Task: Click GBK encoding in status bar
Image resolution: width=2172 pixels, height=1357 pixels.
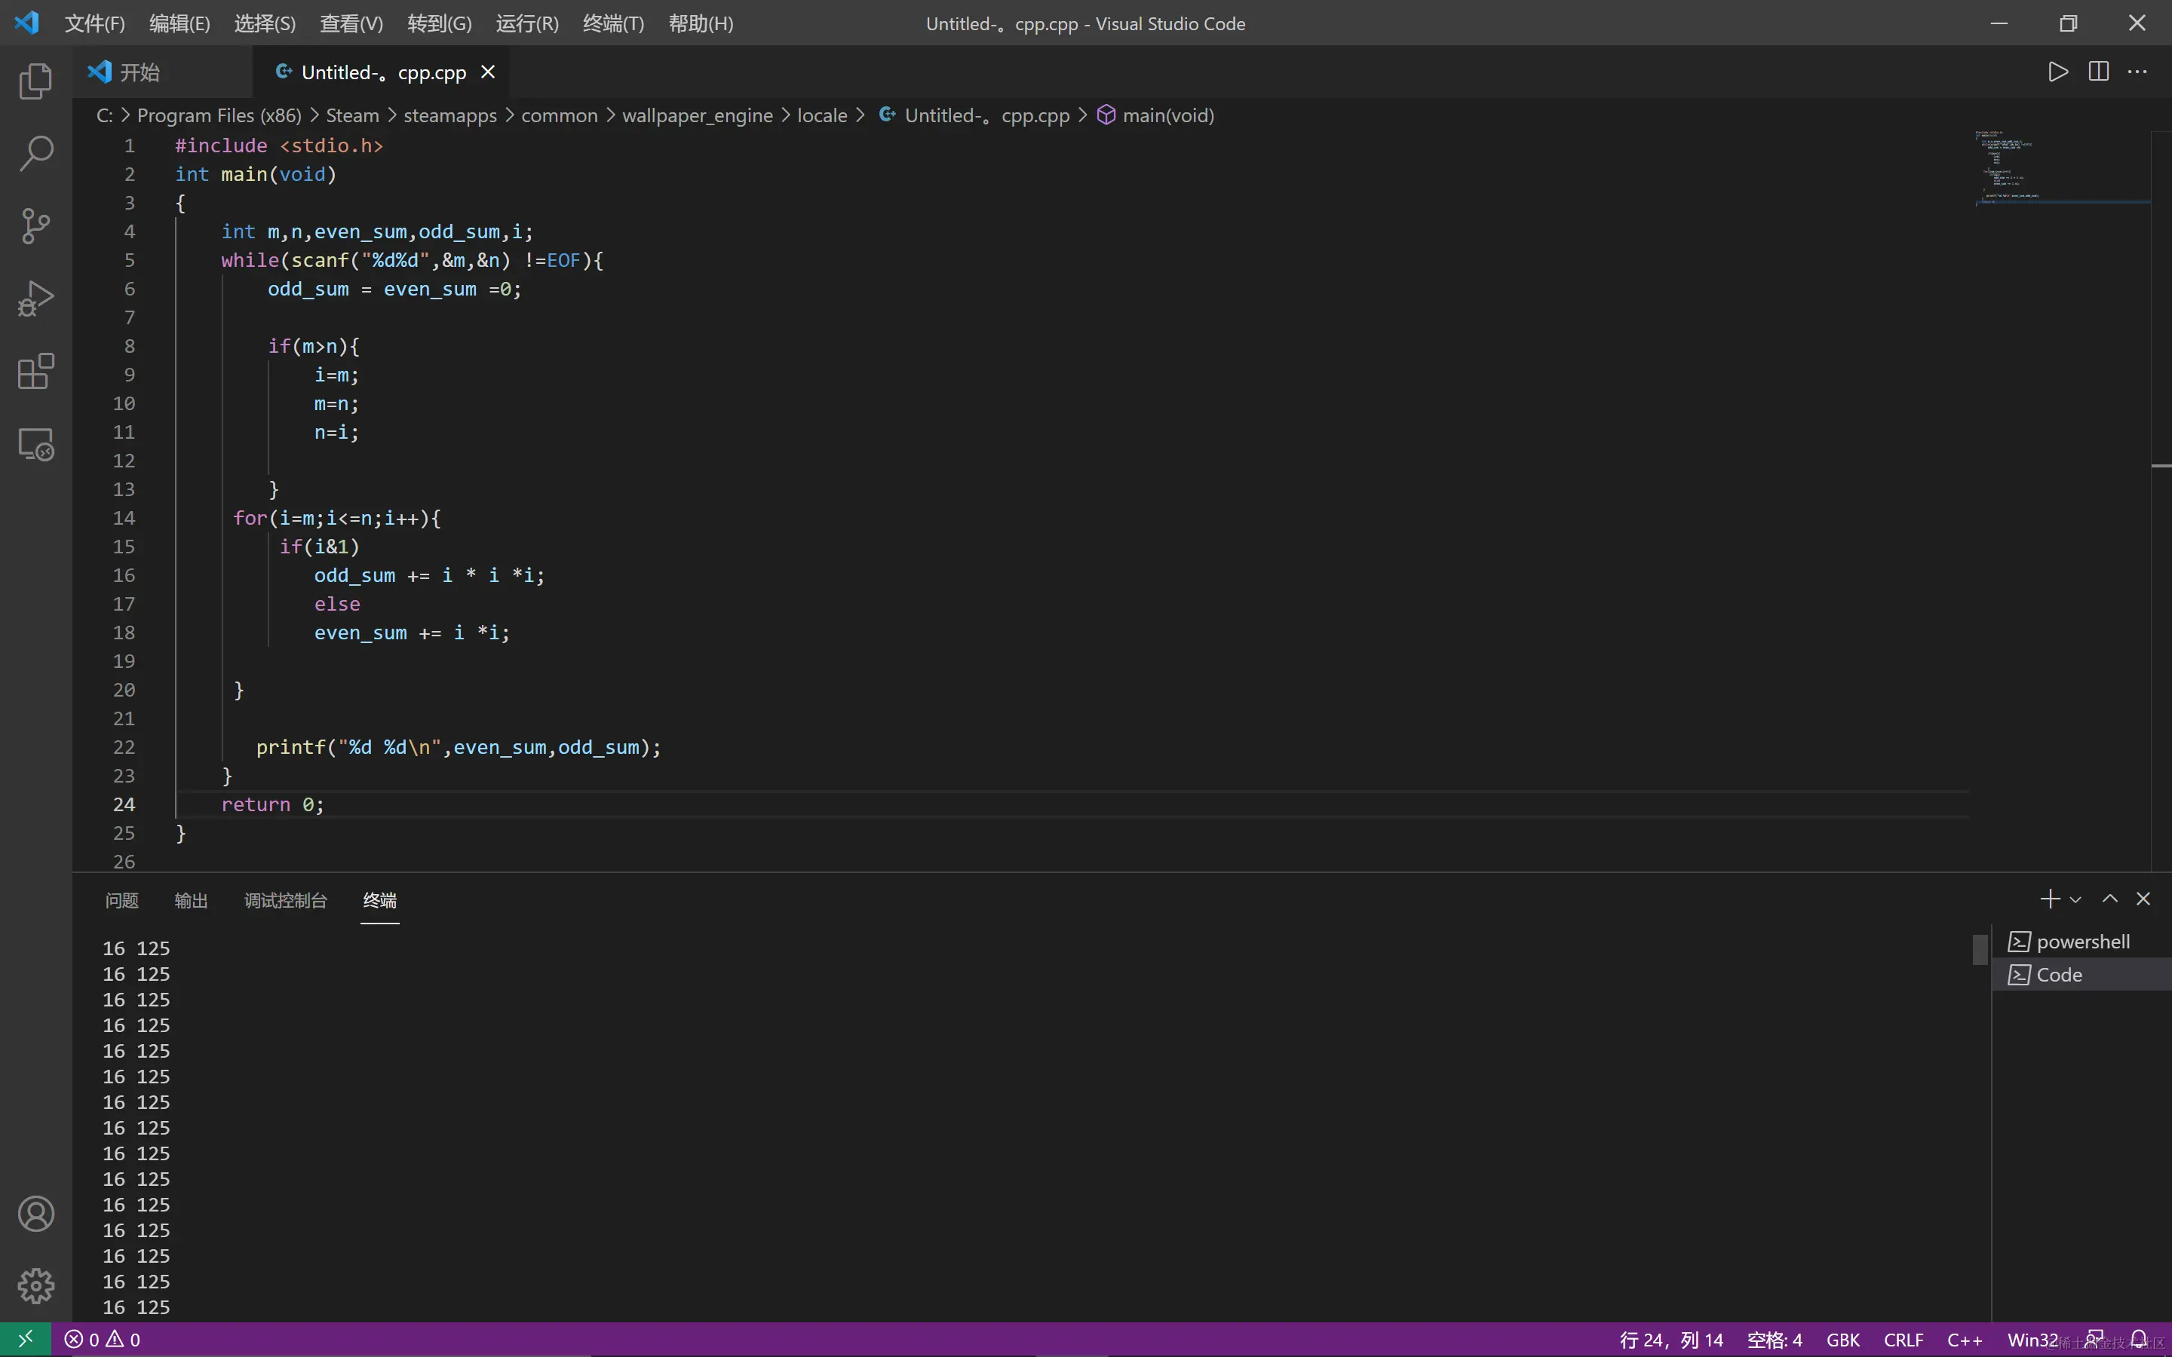Action: (x=1842, y=1340)
